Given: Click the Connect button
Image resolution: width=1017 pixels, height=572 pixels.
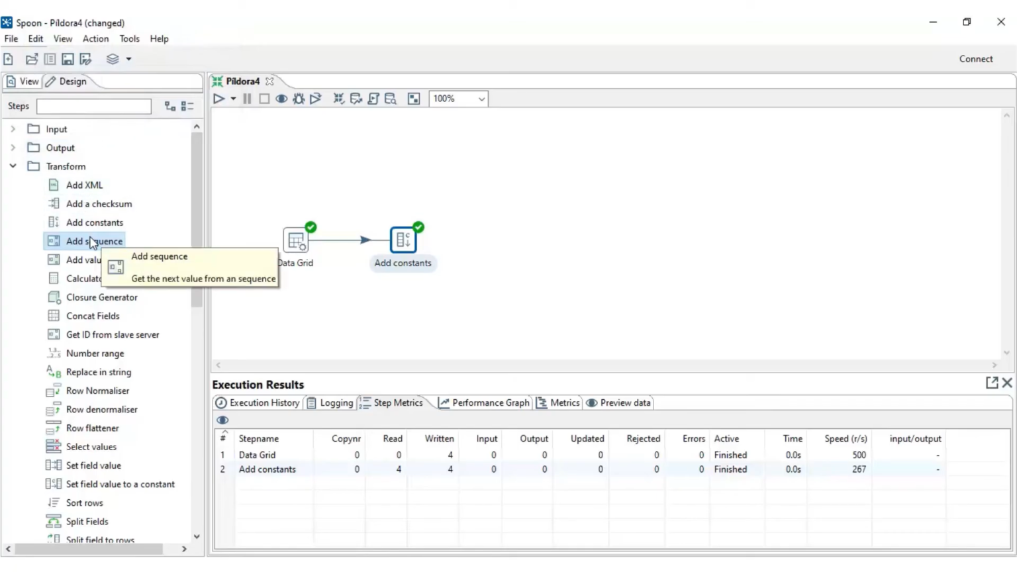Looking at the screenshot, I should (976, 58).
